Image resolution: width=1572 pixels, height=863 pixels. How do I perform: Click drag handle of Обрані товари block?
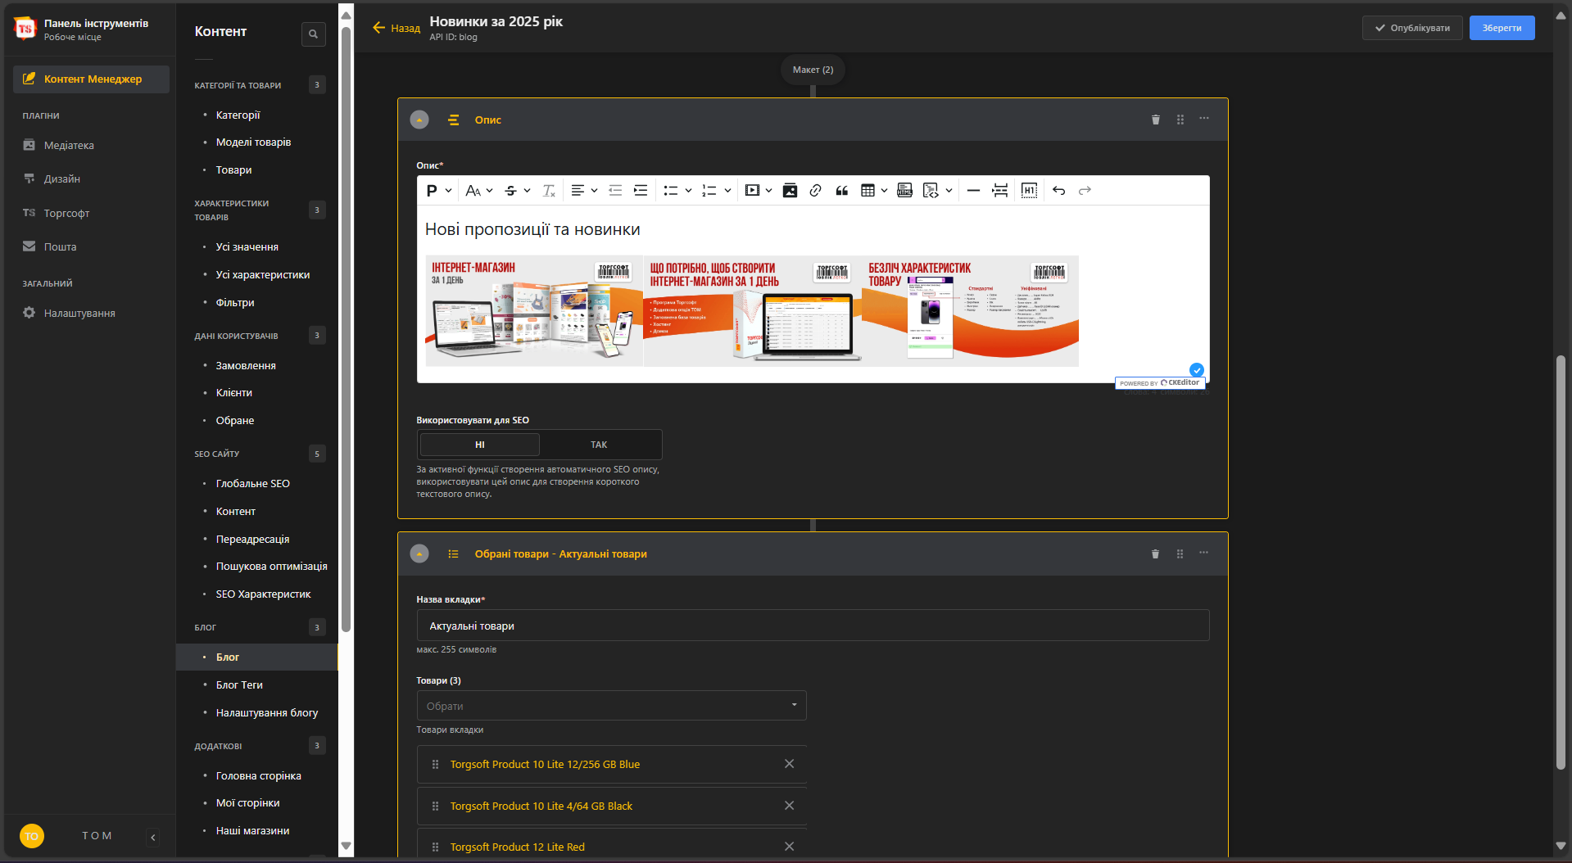point(1180,554)
